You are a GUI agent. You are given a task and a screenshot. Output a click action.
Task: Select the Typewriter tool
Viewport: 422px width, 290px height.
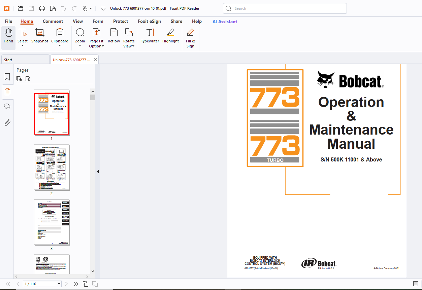coord(150,36)
